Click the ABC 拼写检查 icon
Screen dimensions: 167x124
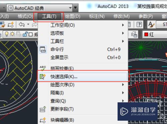(x=43, y=68)
